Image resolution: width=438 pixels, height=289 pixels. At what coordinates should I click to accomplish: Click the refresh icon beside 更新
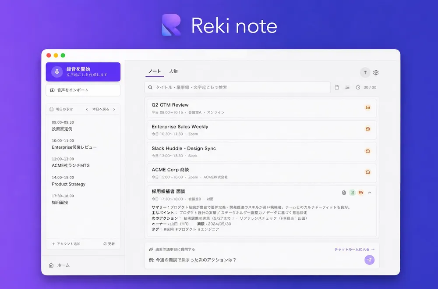click(x=105, y=244)
